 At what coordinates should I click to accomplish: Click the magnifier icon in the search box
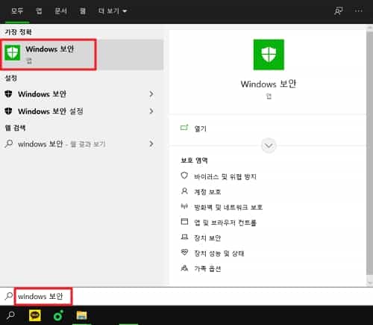point(9,296)
